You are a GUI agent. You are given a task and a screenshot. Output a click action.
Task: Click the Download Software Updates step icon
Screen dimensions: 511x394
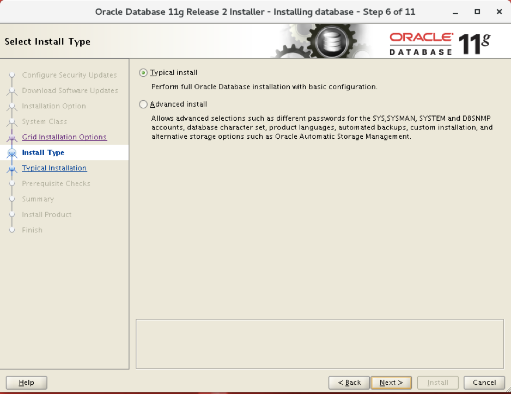click(12, 90)
